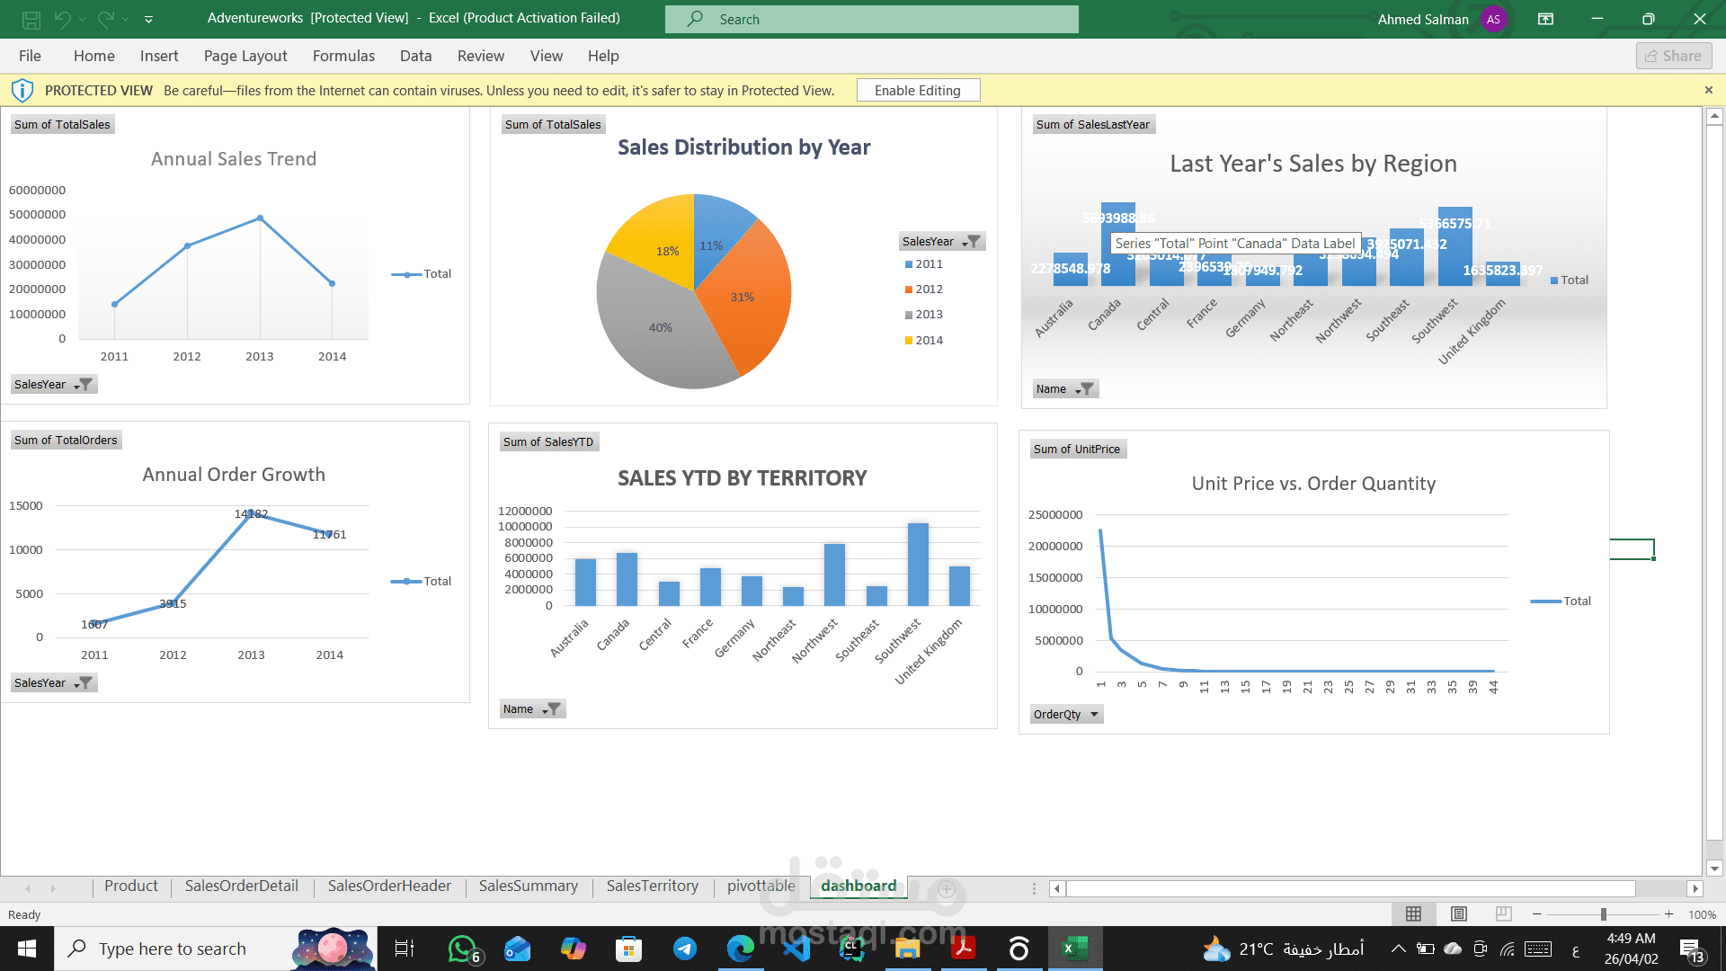Toggle the 2013 legend entry in pie chart
The width and height of the screenshot is (1726, 971).
coord(930,315)
